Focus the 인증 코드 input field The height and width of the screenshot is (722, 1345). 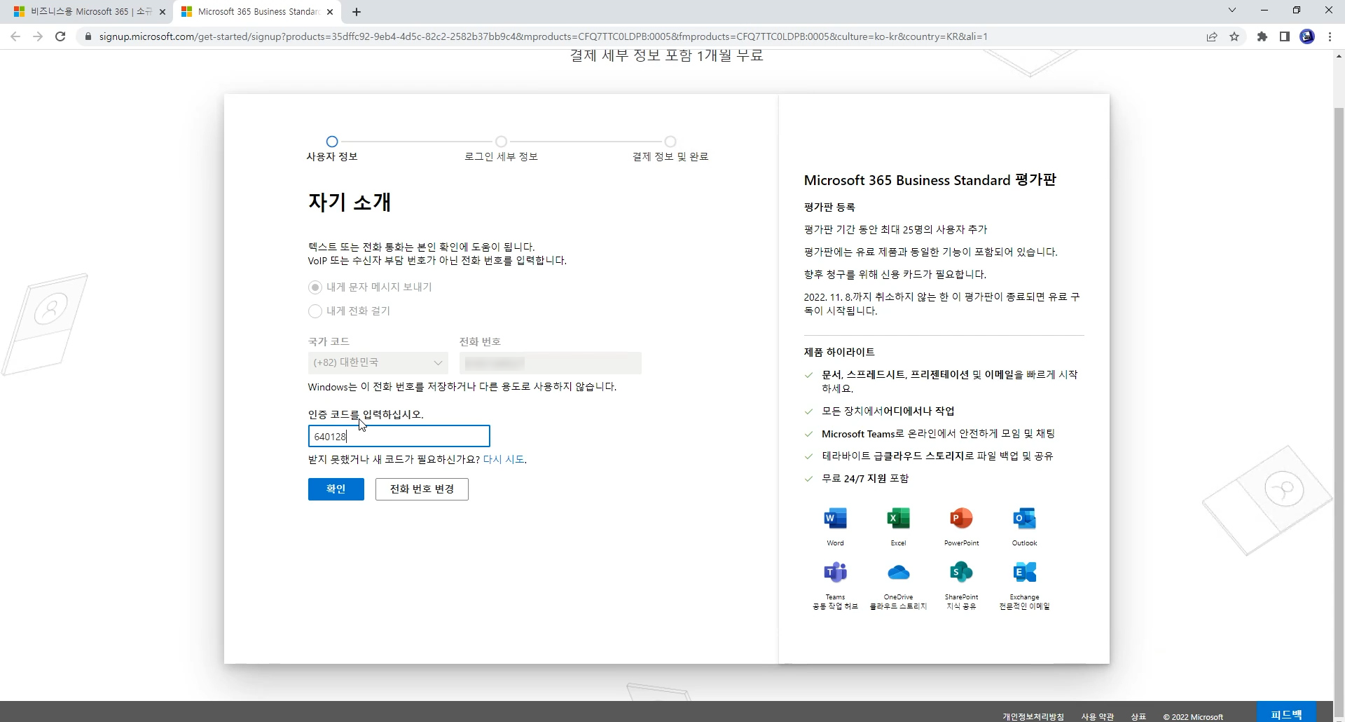[399, 436]
